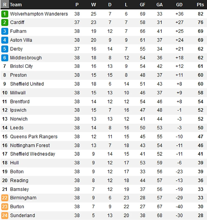Screen dimensions: 207x220
Task: Click the green rank 1 badge
Action: 5,14
